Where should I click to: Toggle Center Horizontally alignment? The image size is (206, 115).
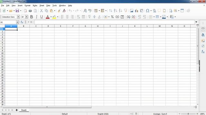(x=67, y=17)
